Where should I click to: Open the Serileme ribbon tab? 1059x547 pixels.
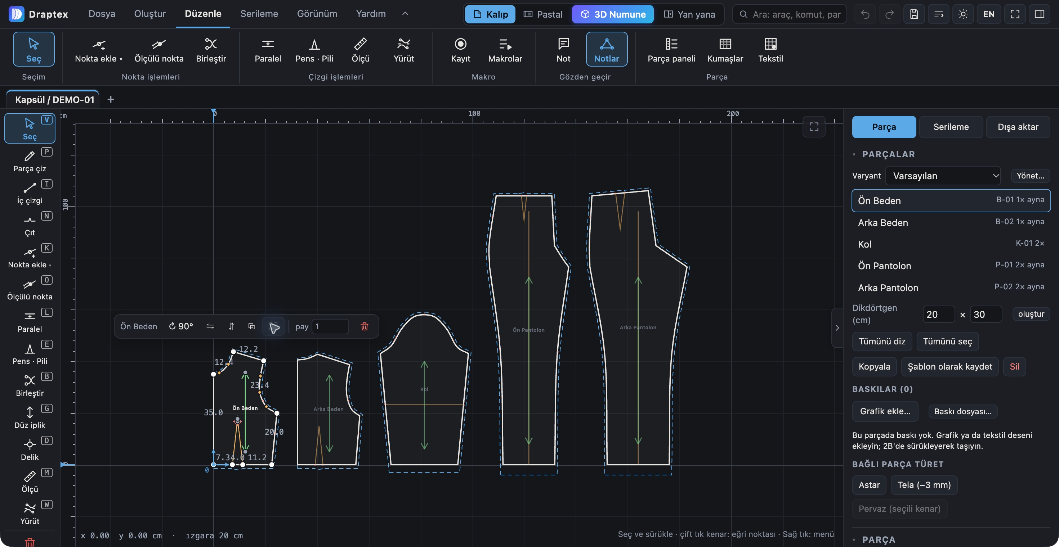click(x=259, y=14)
